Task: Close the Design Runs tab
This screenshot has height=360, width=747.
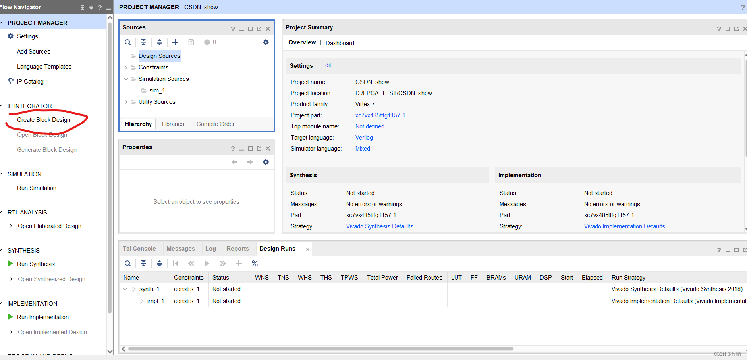Action: tap(308, 249)
